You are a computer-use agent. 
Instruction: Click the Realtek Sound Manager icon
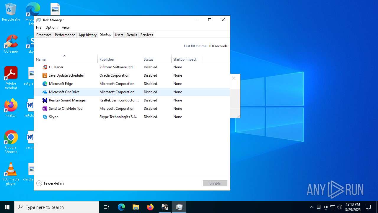point(45,100)
